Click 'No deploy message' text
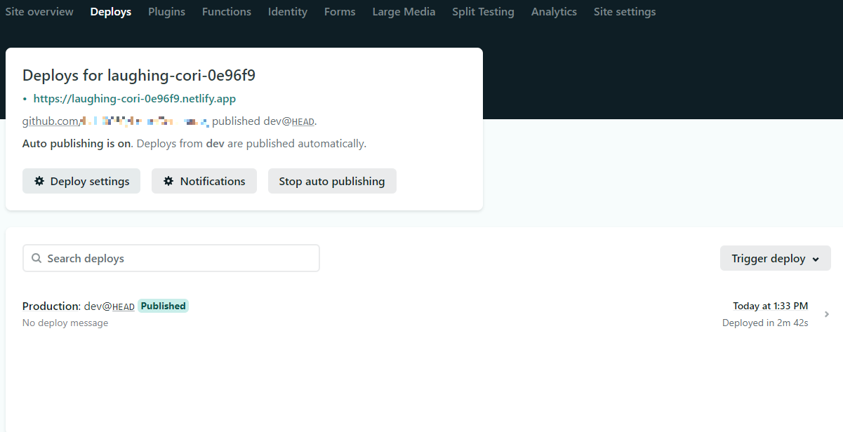 tap(65, 323)
